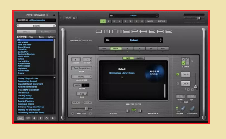The width and height of the screenshot is (226, 139).
Task: Click the folder icon beside large Default name
Action: click(x=108, y=40)
